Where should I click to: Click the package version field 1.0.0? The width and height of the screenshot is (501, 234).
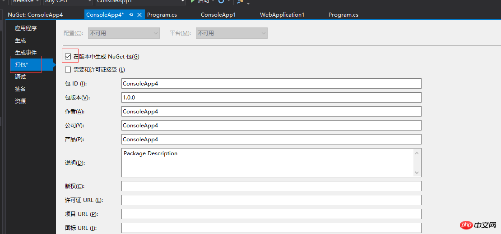[271, 97]
